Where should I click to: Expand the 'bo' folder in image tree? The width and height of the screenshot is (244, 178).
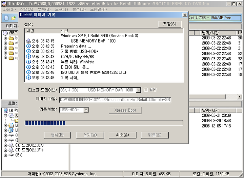coord(5,38)
